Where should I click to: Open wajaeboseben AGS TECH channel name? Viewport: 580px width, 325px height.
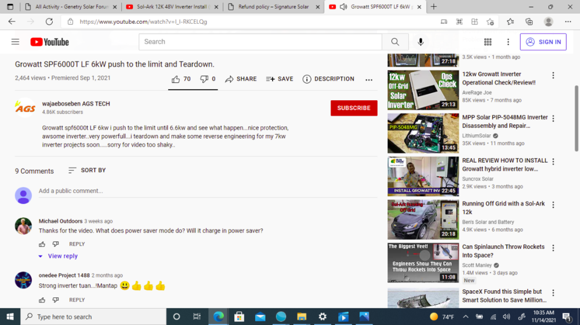76,104
